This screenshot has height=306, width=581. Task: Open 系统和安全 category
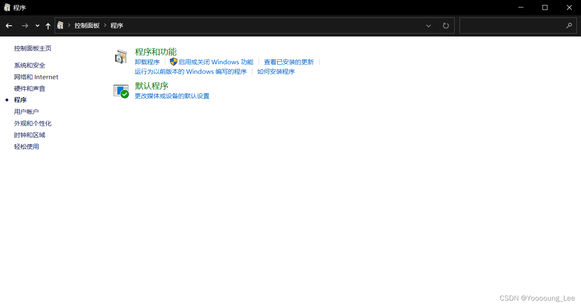pos(30,65)
